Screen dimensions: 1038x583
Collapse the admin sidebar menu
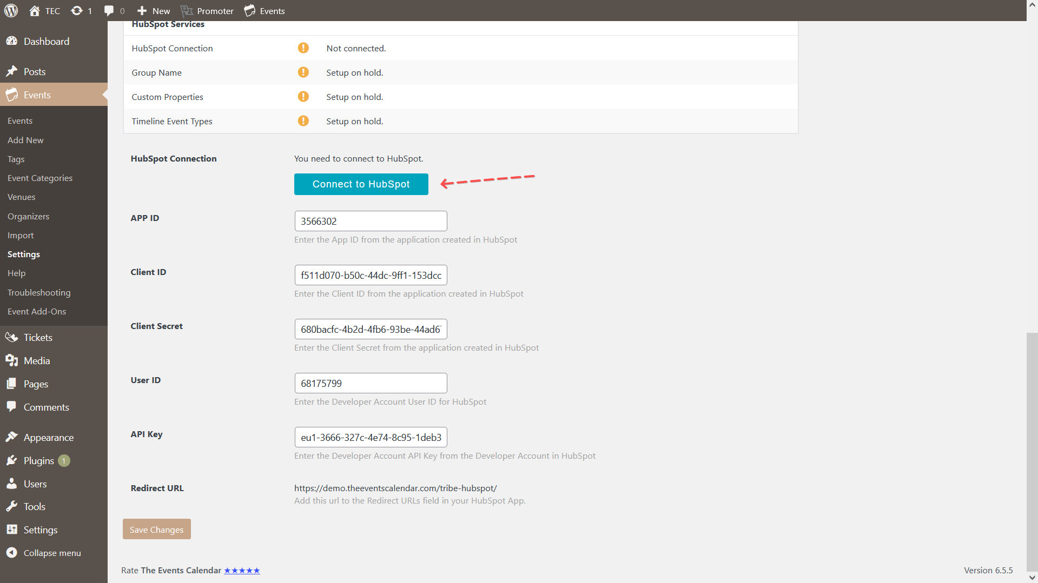[x=52, y=553]
